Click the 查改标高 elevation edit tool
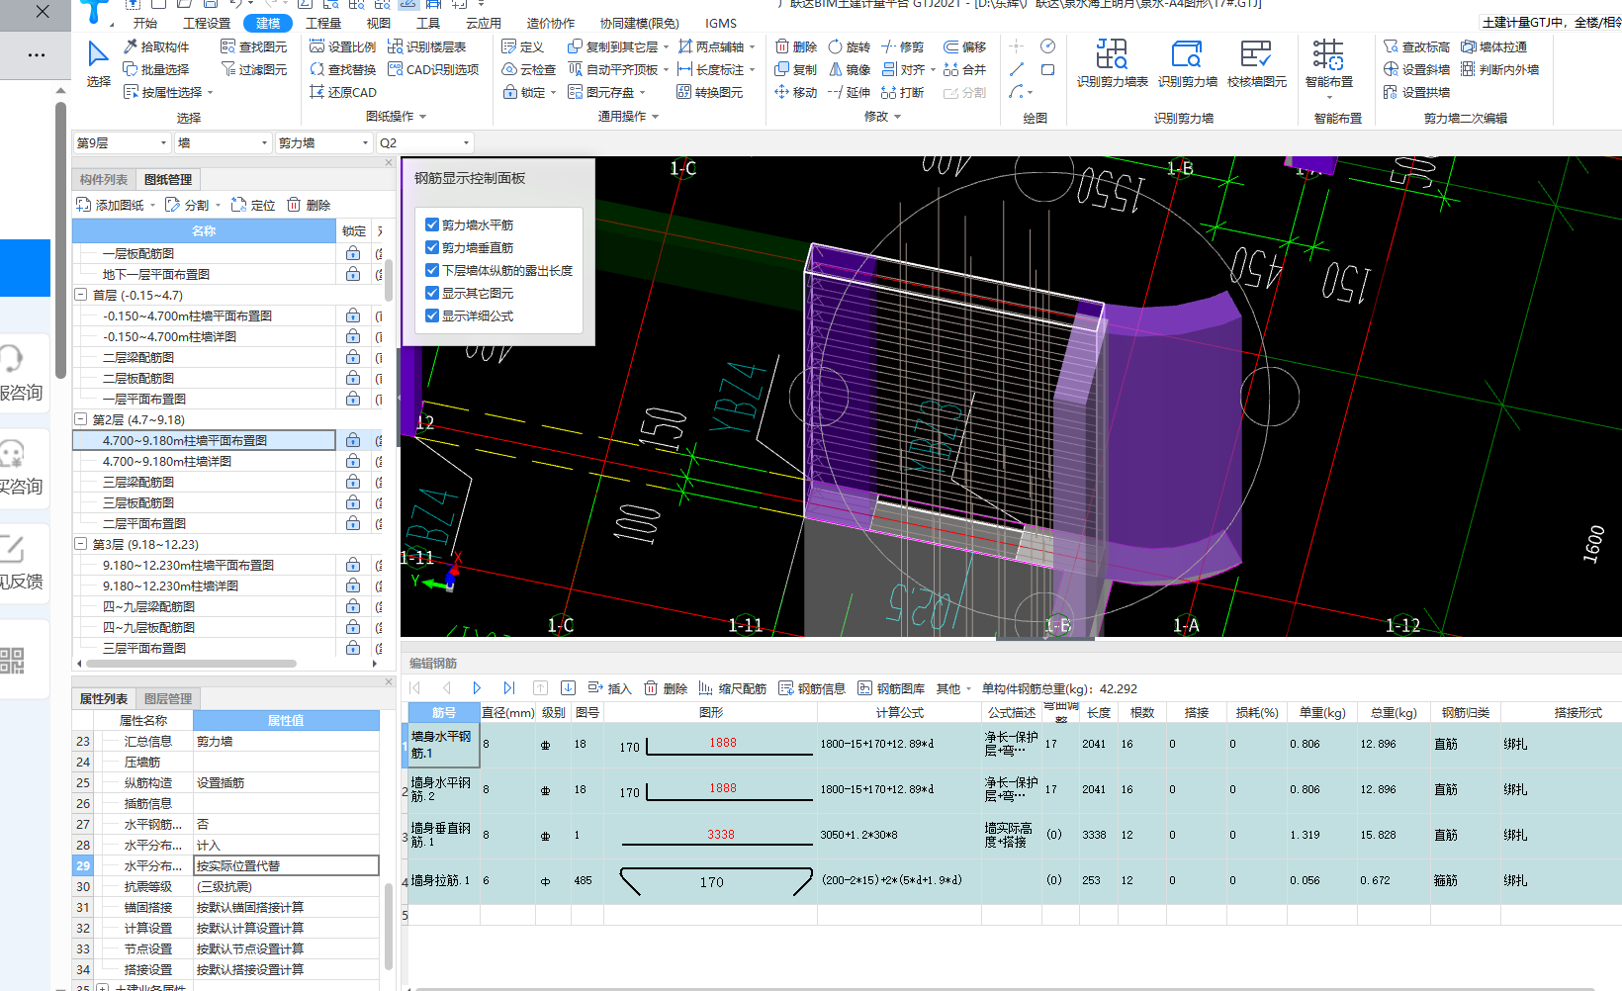 pyautogui.click(x=1416, y=46)
